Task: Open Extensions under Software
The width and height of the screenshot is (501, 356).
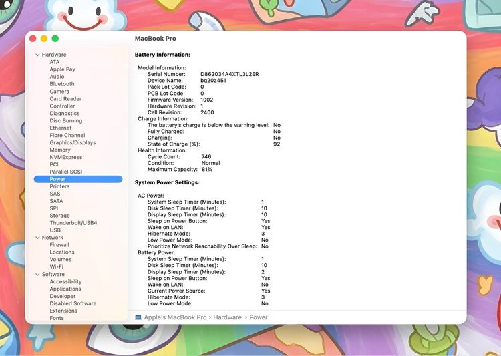Action: point(63,311)
